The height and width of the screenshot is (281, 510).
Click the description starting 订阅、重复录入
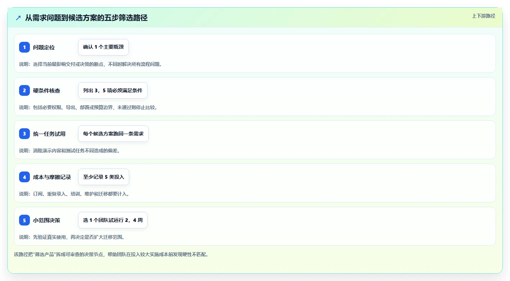pyautogui.click(x=74, y=194)
